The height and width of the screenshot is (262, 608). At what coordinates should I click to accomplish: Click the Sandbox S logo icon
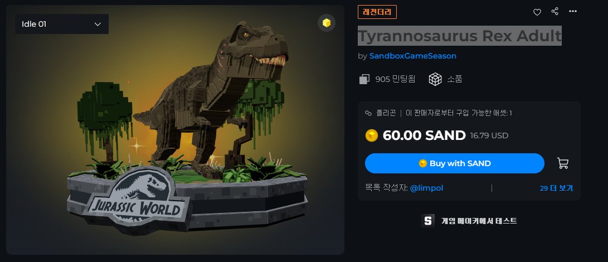pos(427,220)
